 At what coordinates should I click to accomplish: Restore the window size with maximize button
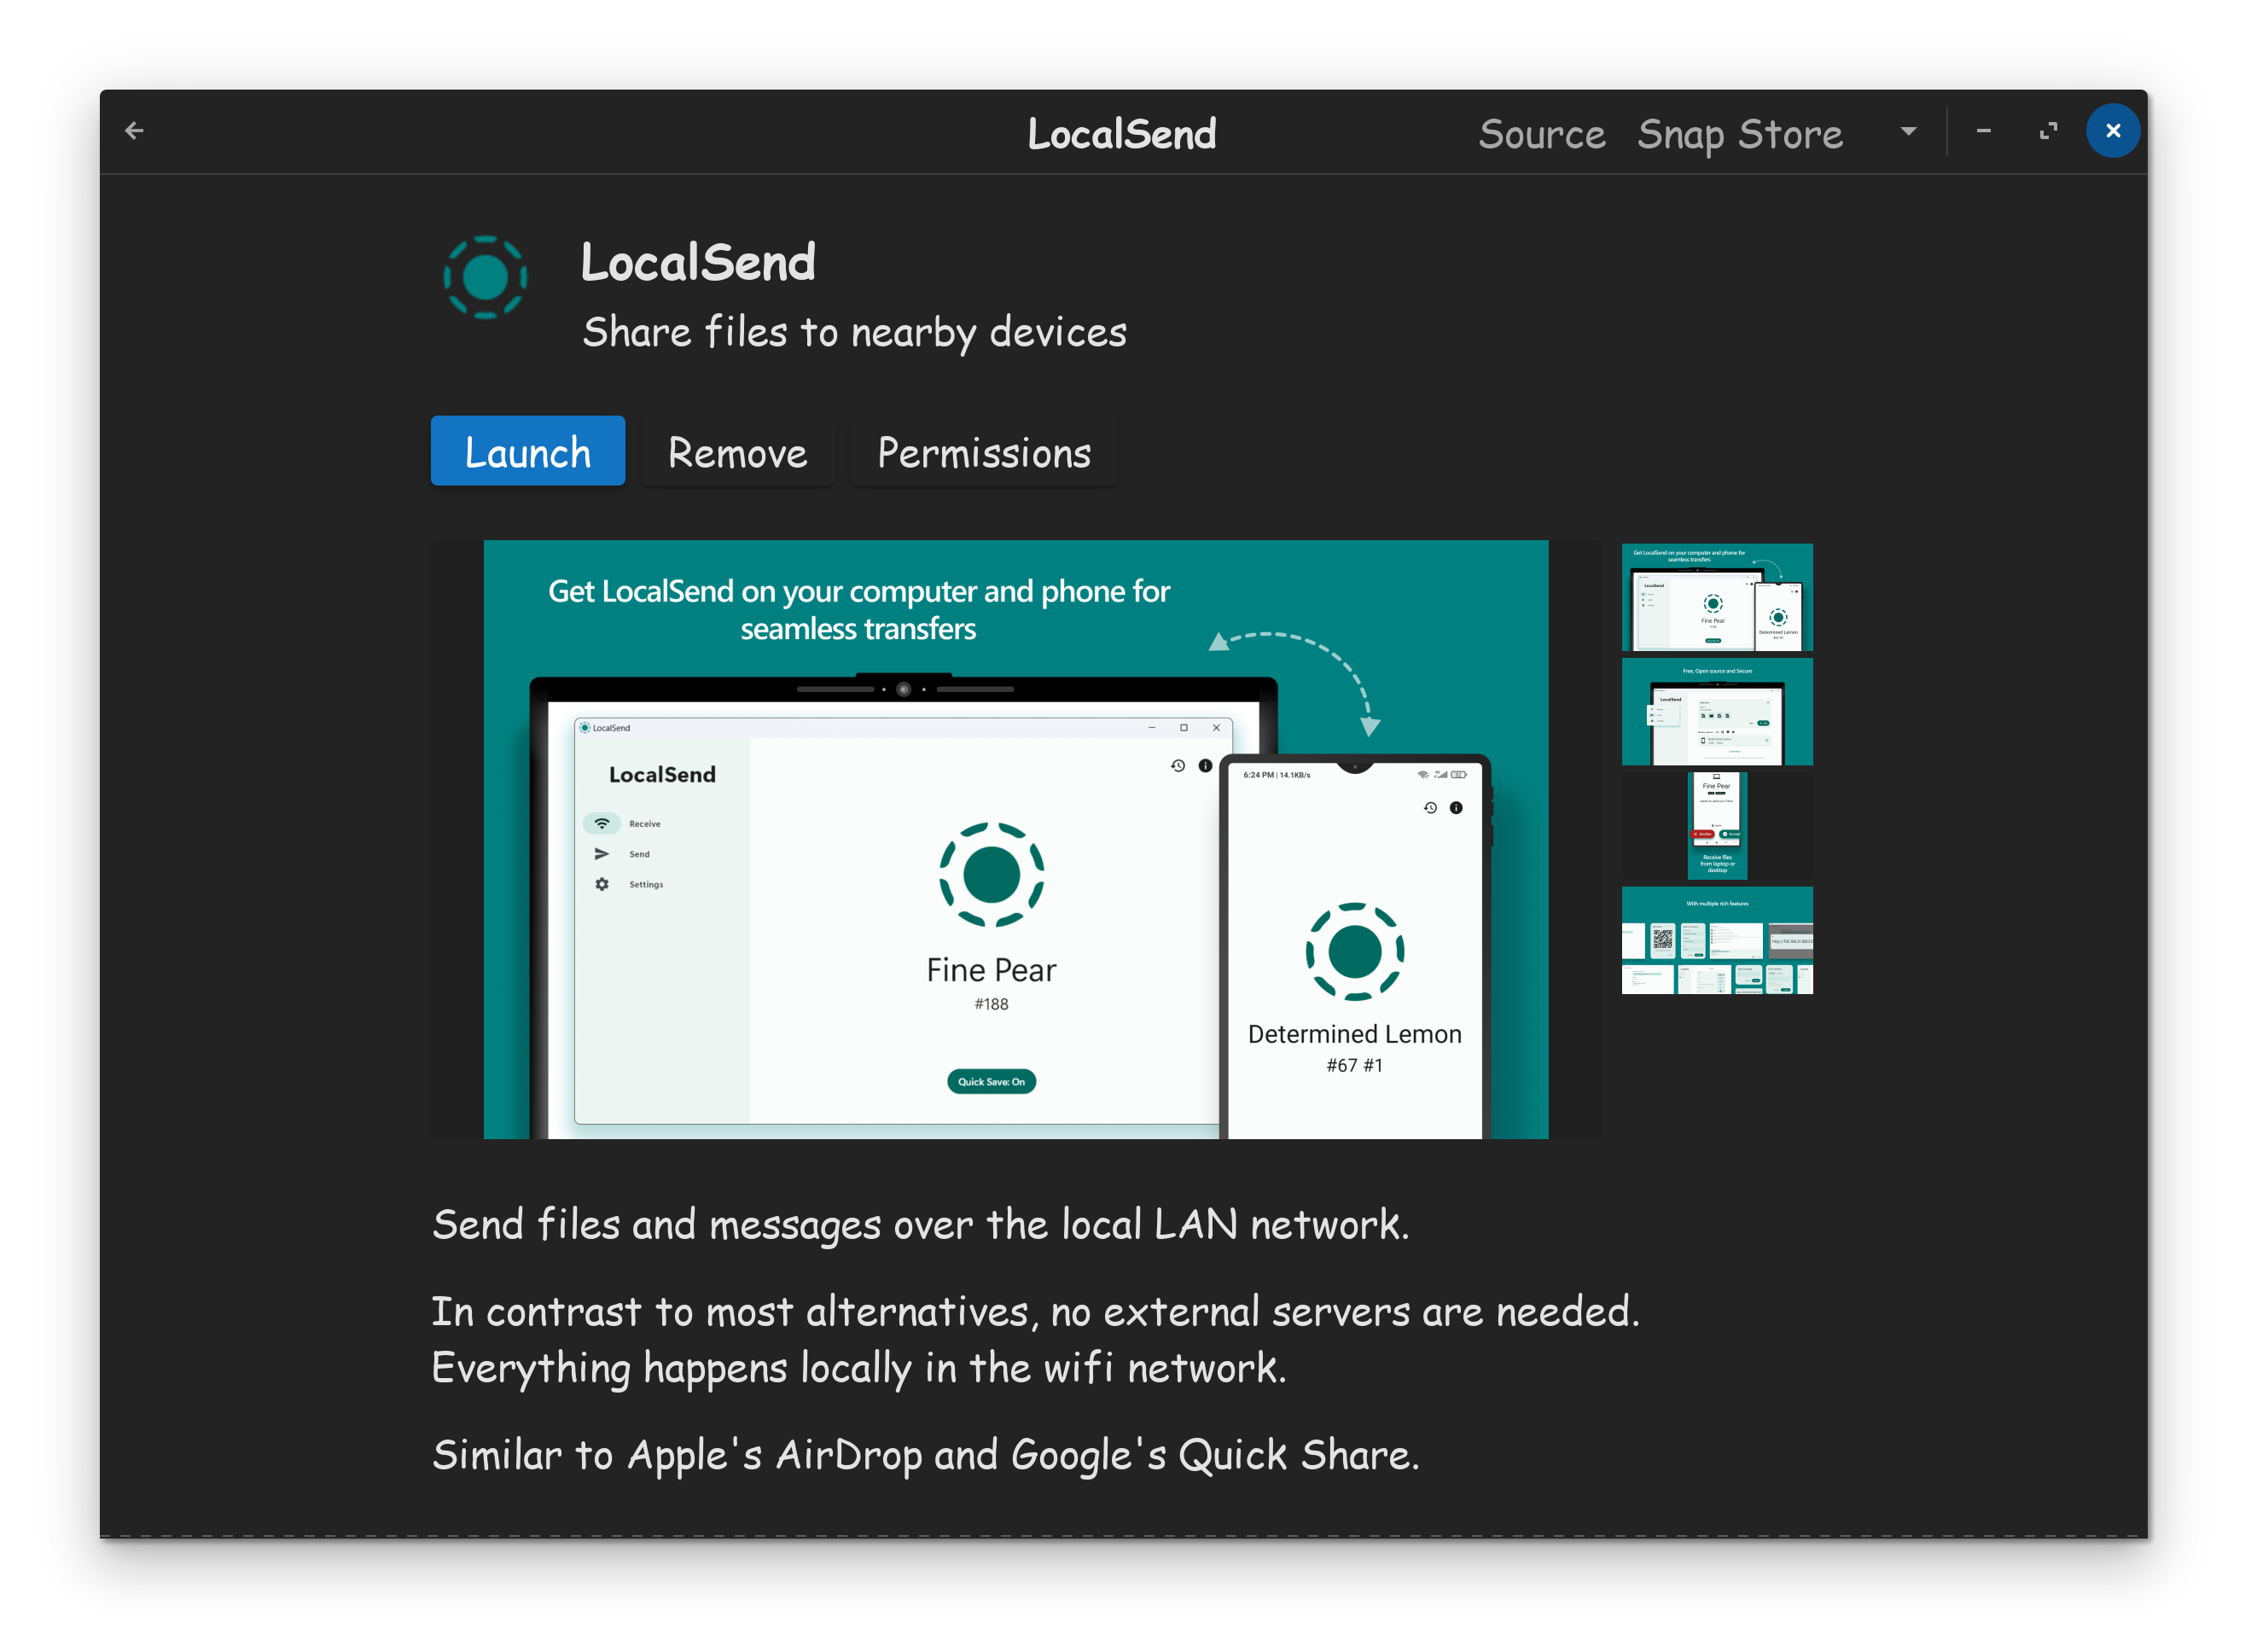point(2048,131)
